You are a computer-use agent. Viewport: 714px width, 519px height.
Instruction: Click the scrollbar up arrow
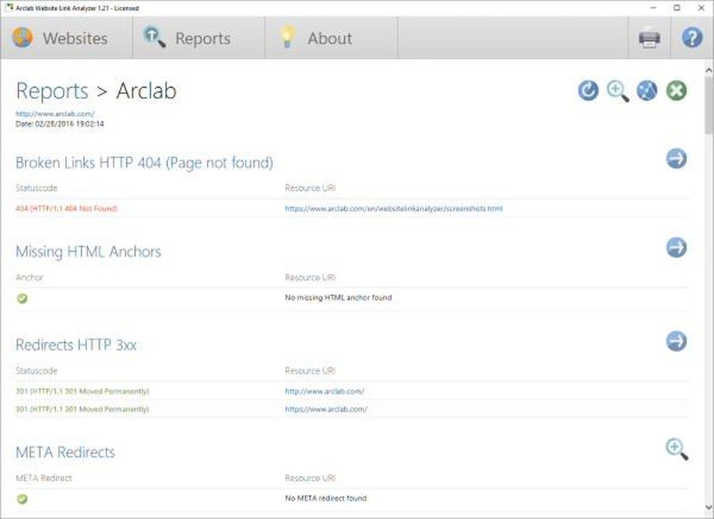(708, 71)
